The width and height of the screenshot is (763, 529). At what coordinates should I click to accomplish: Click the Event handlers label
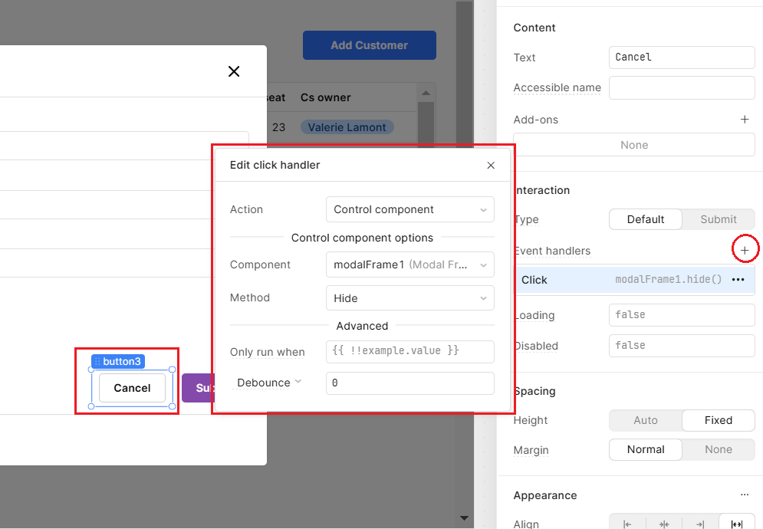click(x=554, y=251)
